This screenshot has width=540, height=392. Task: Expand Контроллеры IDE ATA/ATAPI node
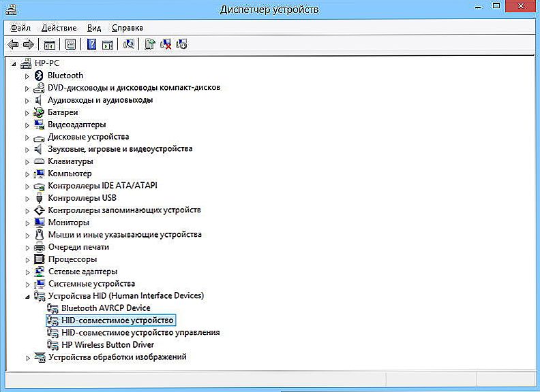(x=27, y=186)
